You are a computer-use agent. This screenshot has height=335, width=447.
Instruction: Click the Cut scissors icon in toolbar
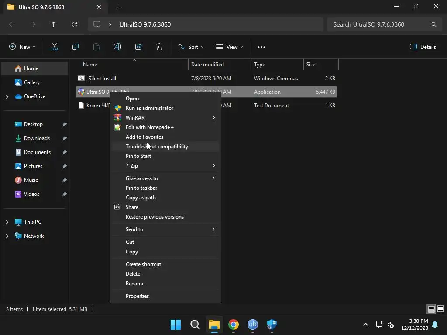[55, 47]
